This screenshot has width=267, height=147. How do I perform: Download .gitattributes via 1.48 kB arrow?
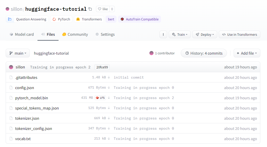click(109, 77)
